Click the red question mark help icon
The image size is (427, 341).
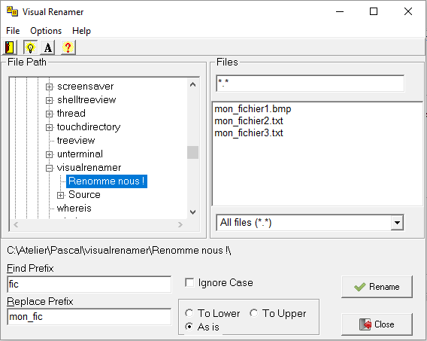[x=68, y=47]
